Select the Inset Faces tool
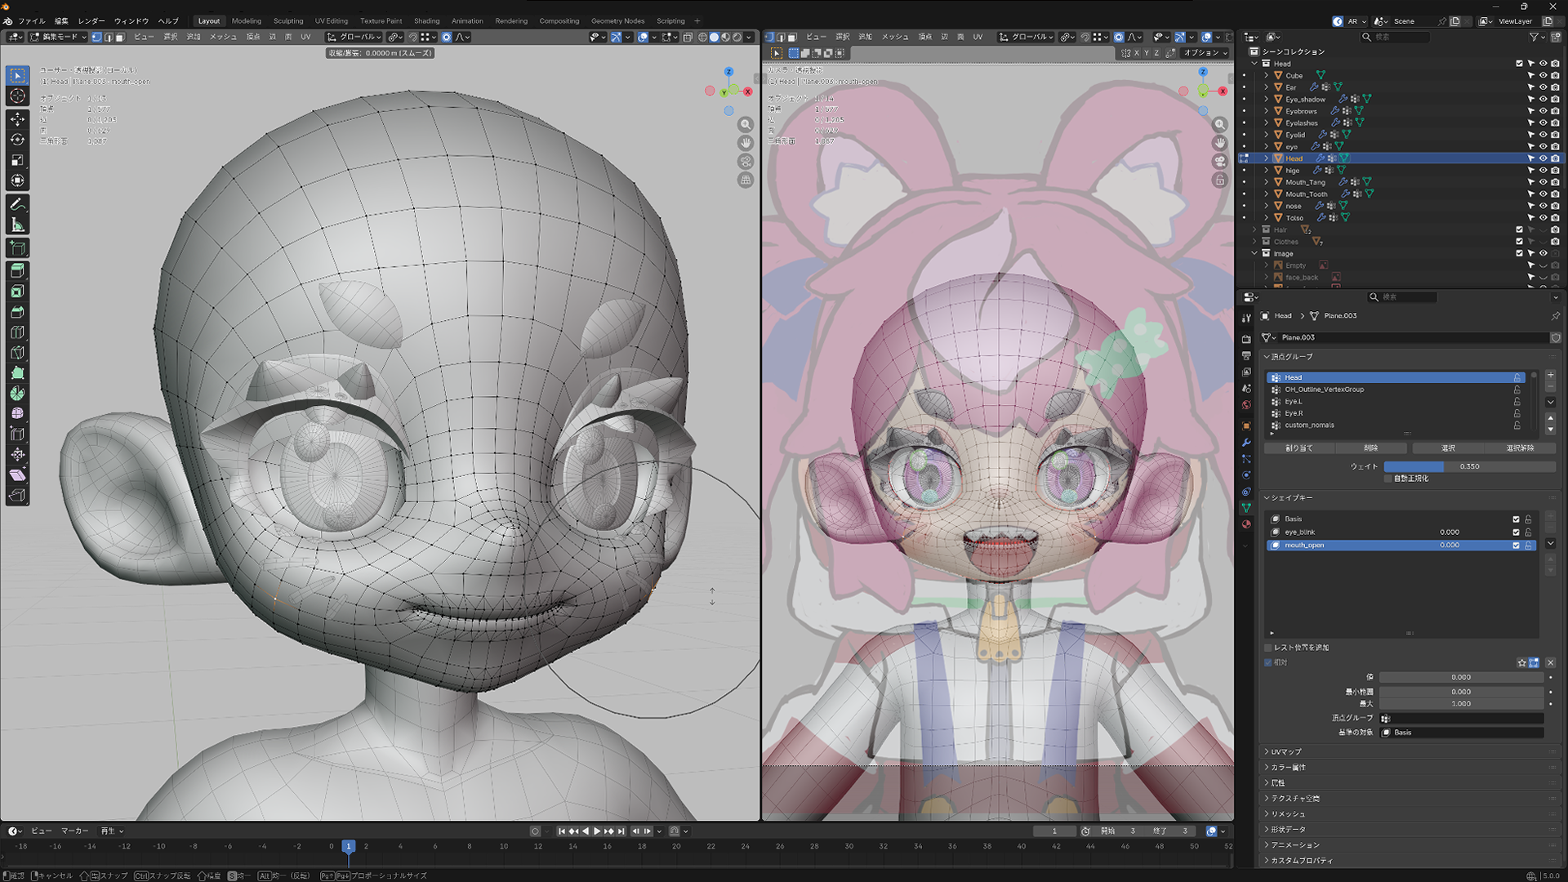Image resolution: width=1568 pixels, height=882 pixels. point(17,292)
